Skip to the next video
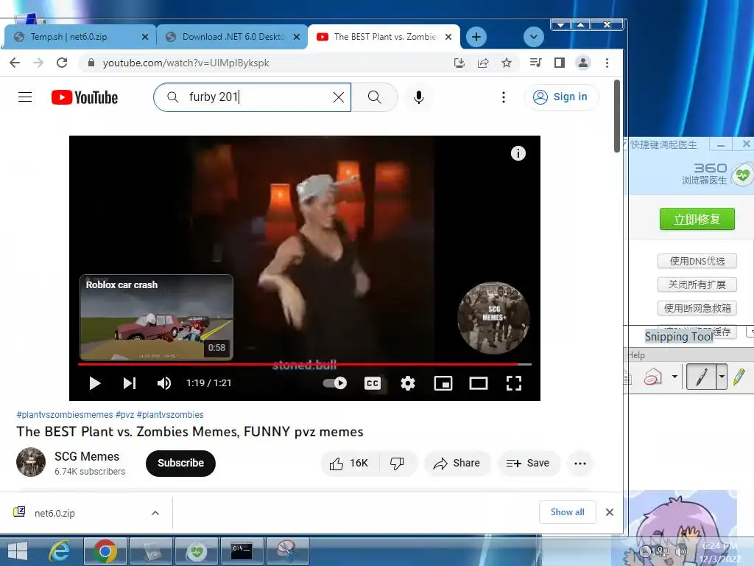Viewport: 754px width, 566px height. tap(130, 383)
